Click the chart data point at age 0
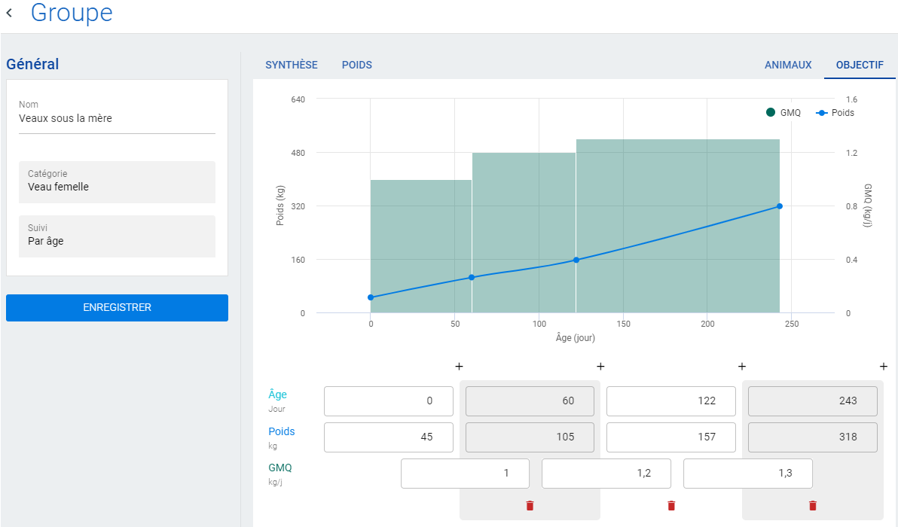The image size is (898, 527). (371, 297)
